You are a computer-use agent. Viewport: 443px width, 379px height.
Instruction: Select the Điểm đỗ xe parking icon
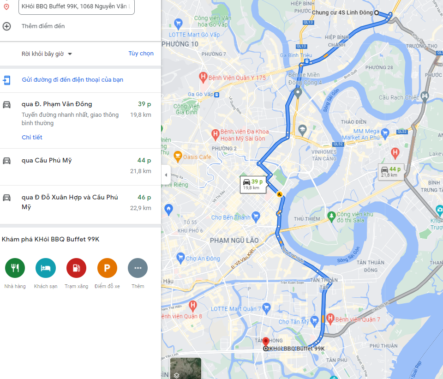click(x=107, y=268)
